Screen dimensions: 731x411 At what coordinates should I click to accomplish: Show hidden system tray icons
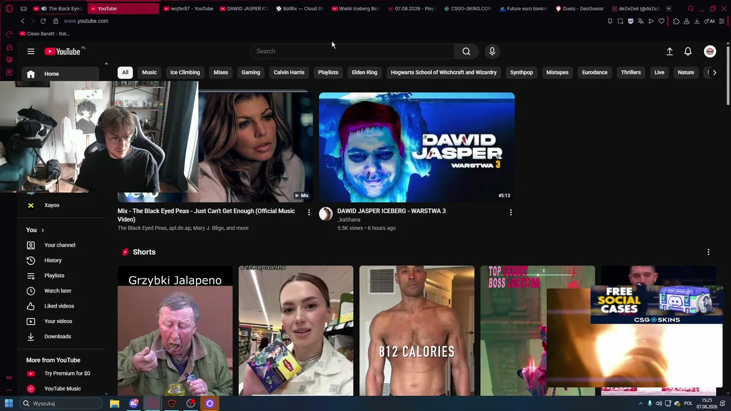pyautogui.click(x=640, y=404)
